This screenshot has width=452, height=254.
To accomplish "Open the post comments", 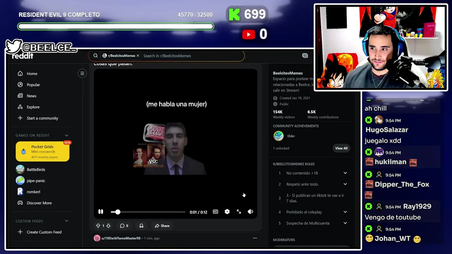I will (x=124, y=226).
